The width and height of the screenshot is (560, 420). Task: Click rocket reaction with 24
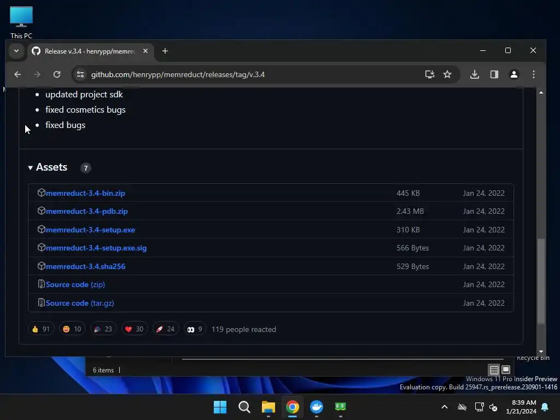pos(165,329)
